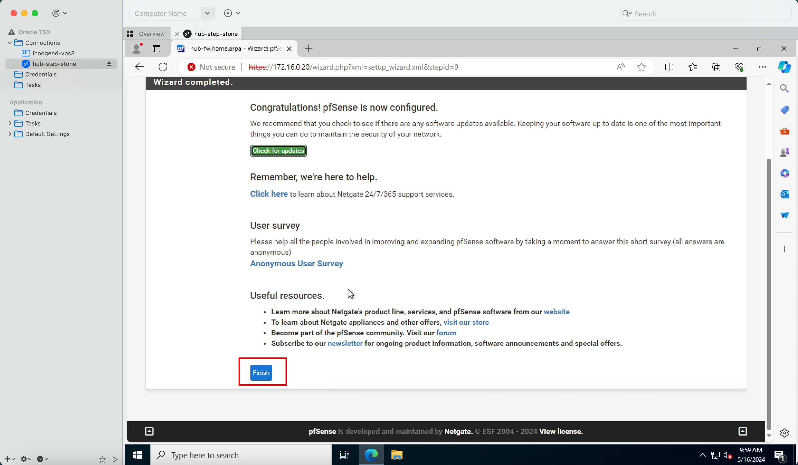Open the Anonymous User Survey link
Viewport: 798px width, 465px height.
click(297, 264)
